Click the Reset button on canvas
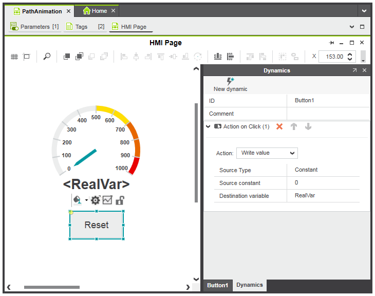 pyautogui.click(x=97, y=225)
